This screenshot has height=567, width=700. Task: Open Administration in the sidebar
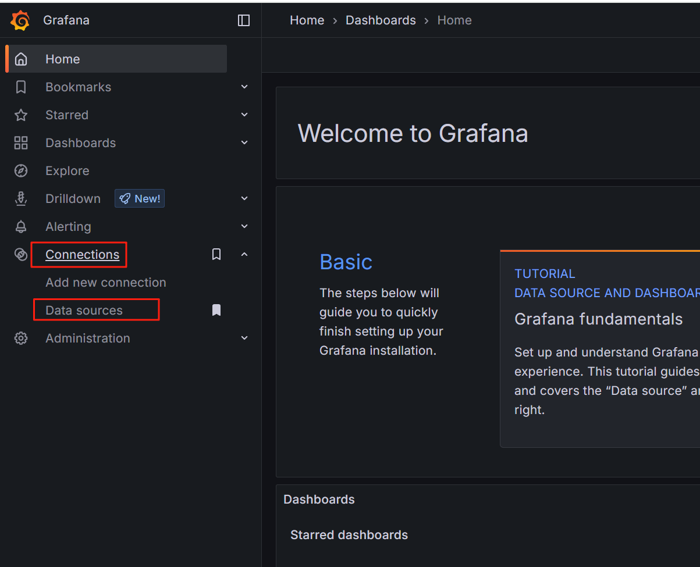tap(88, 338)
